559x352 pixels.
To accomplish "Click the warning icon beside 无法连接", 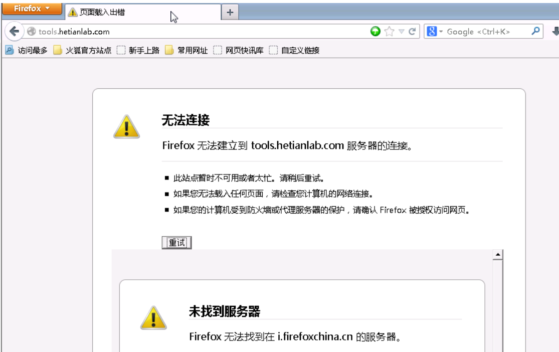I will click(x=126, y=126).
